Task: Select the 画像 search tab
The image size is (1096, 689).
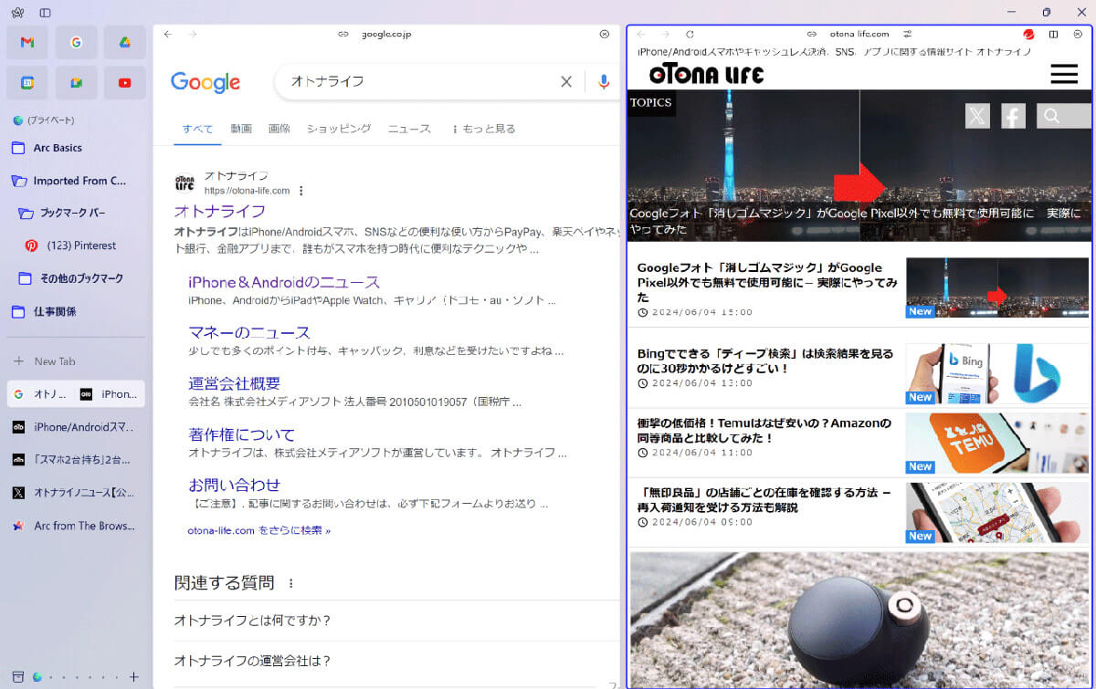Action: pos(279,129)
